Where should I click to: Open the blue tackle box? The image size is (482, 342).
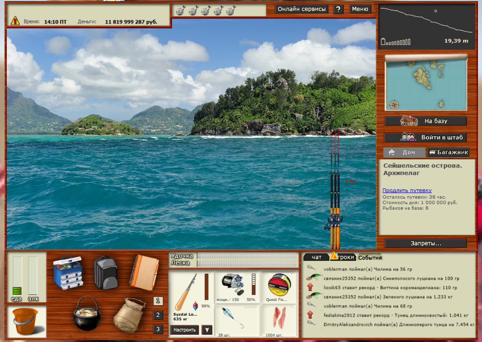[x=68, y=272]
